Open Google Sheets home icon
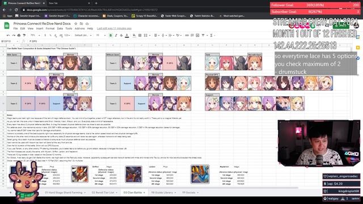The width and height of the screenshot is (363, 204). [7, 25]
